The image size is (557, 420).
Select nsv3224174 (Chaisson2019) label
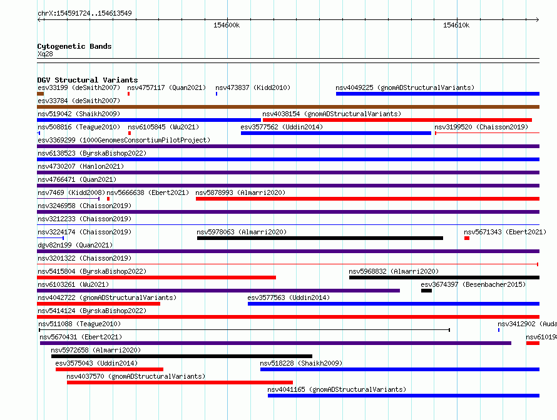(84, 232)
